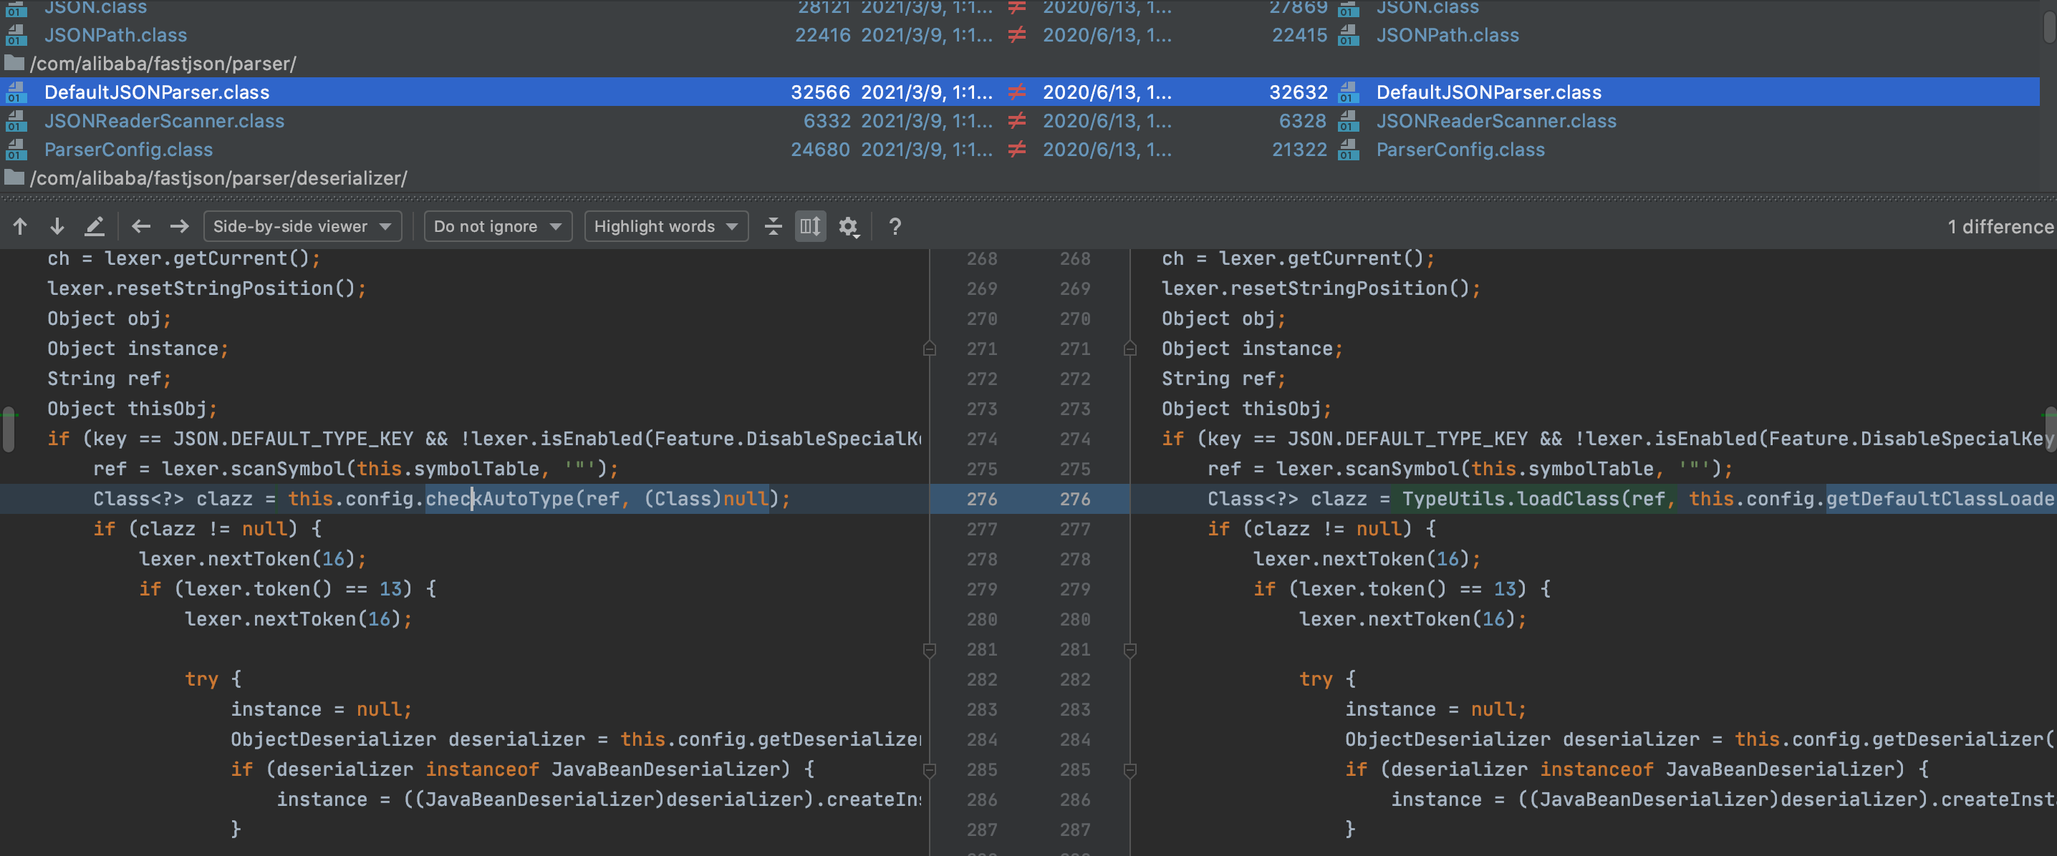Open Highlight words dropdown
Image resolution: width=2057 pixels, height=856 pixels.
tap(665, 227)
